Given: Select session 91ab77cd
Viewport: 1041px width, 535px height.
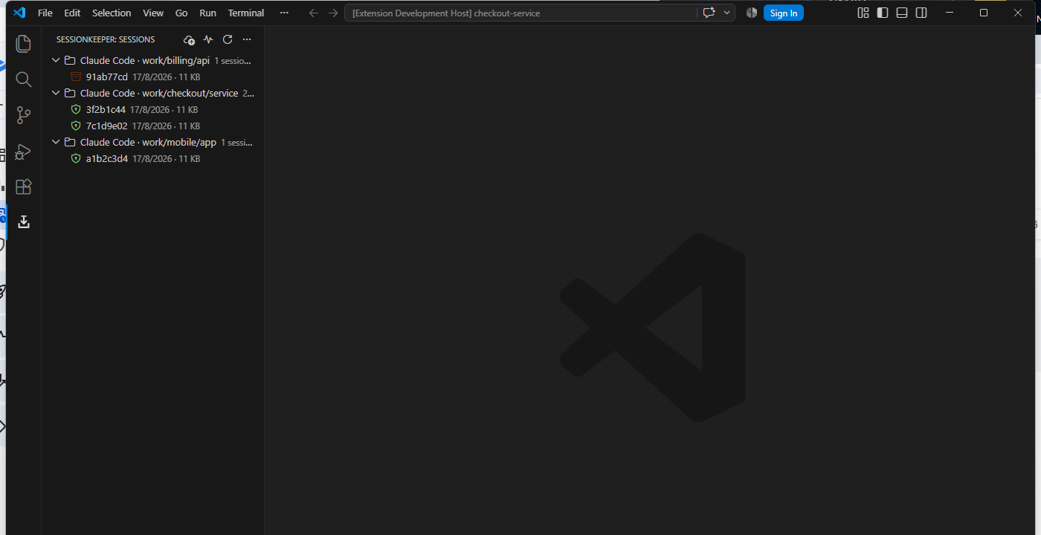Looking at the screenshot, I should (x=152, y=77).
